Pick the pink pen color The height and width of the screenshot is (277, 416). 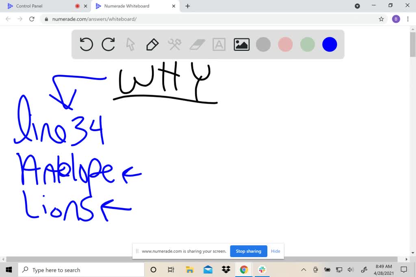point(285,44)
